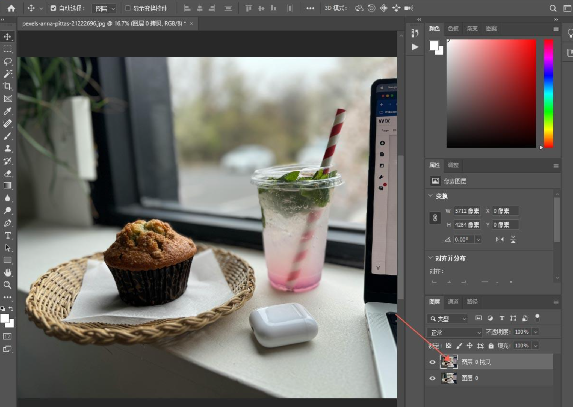Collapse the 对齐并分布 section
Viewport: 573px width, 407px height.
[x=430, y=257]
